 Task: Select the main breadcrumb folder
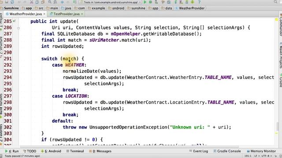[x=52, y=8]
